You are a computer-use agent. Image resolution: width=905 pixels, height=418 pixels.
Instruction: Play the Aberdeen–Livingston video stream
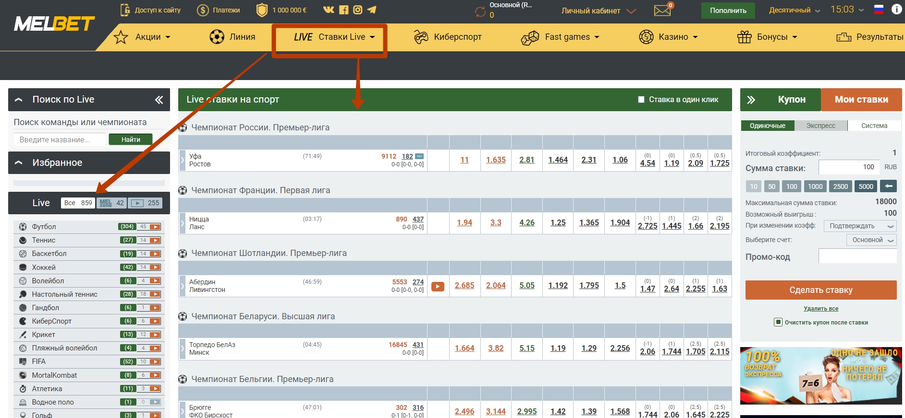438,287
